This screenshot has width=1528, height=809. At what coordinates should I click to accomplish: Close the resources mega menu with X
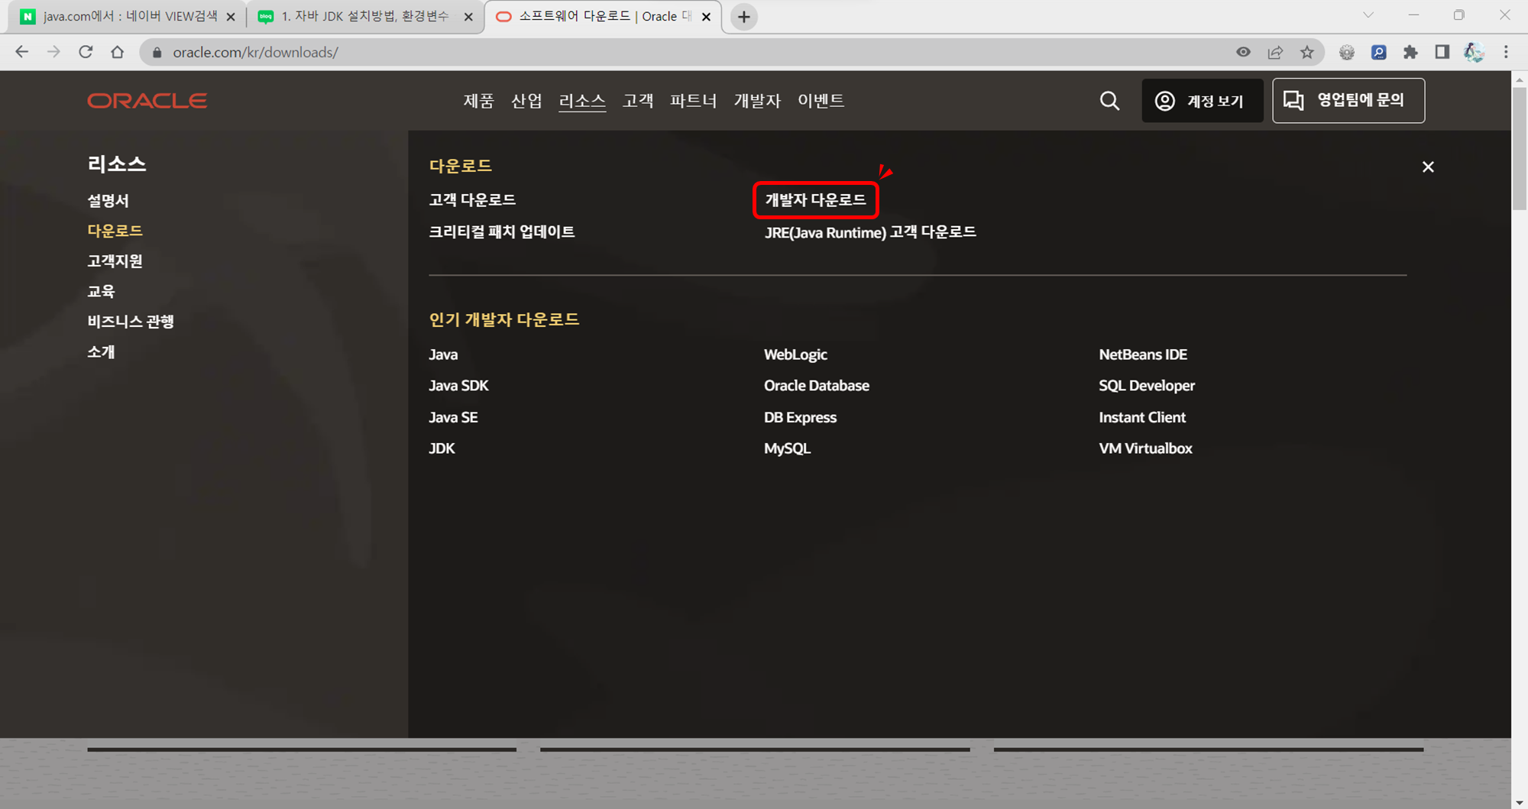pyautogui.click(x=1428, y=167)
